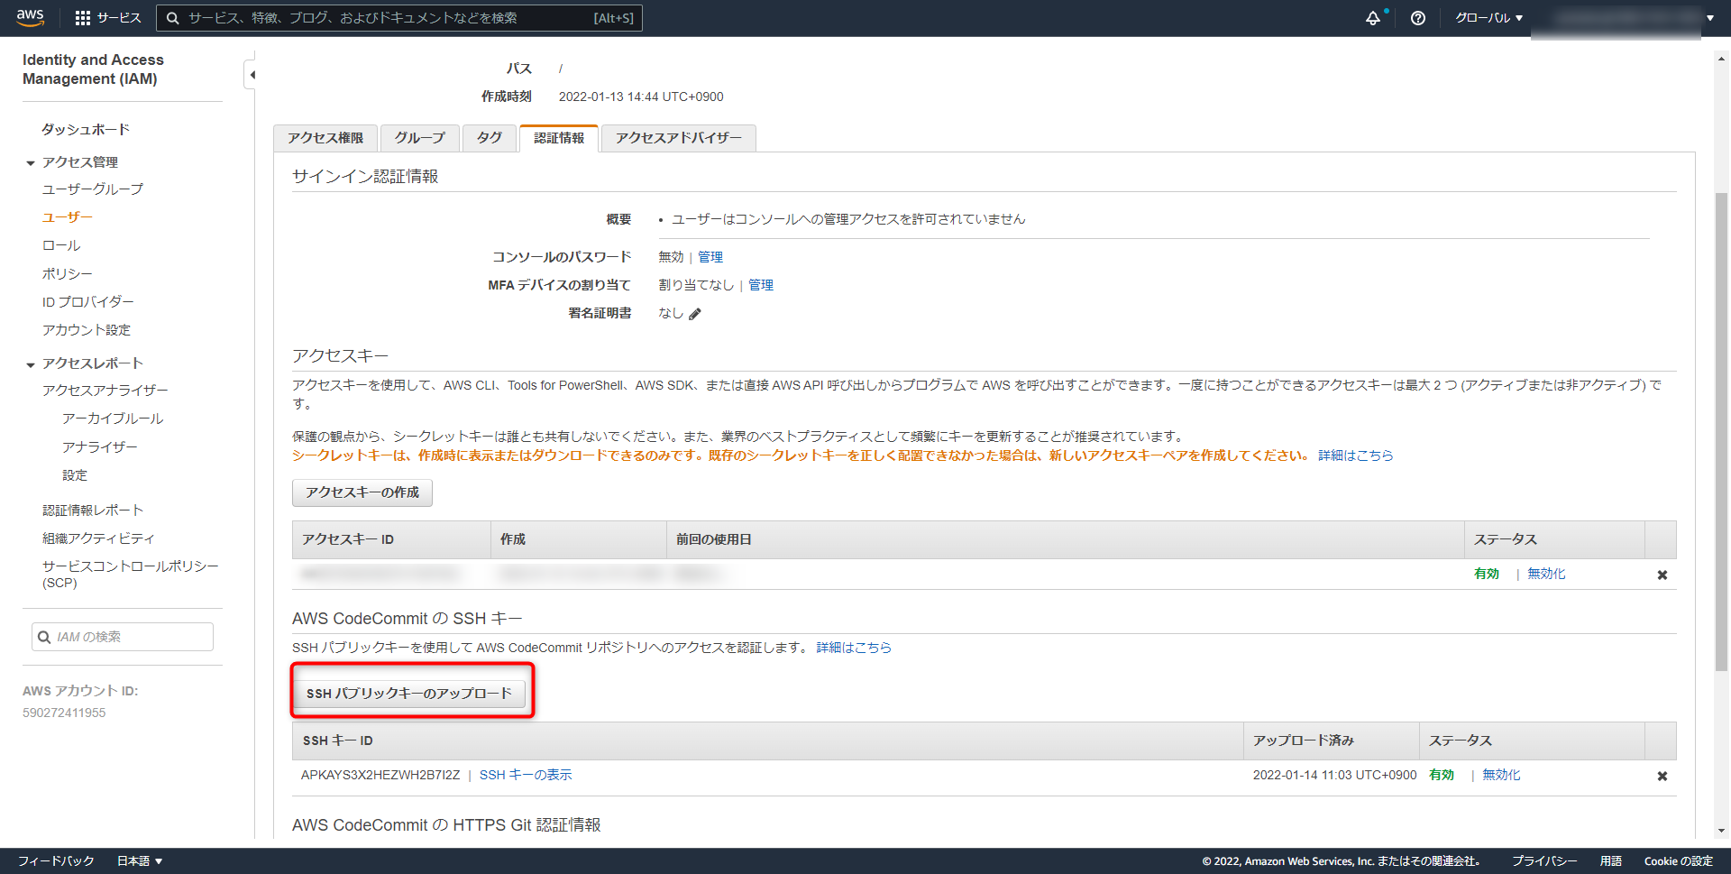Delete the access key using the X icon

(1662, 574)
